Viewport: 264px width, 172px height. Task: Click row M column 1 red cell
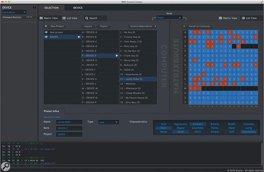click(191, 88)
